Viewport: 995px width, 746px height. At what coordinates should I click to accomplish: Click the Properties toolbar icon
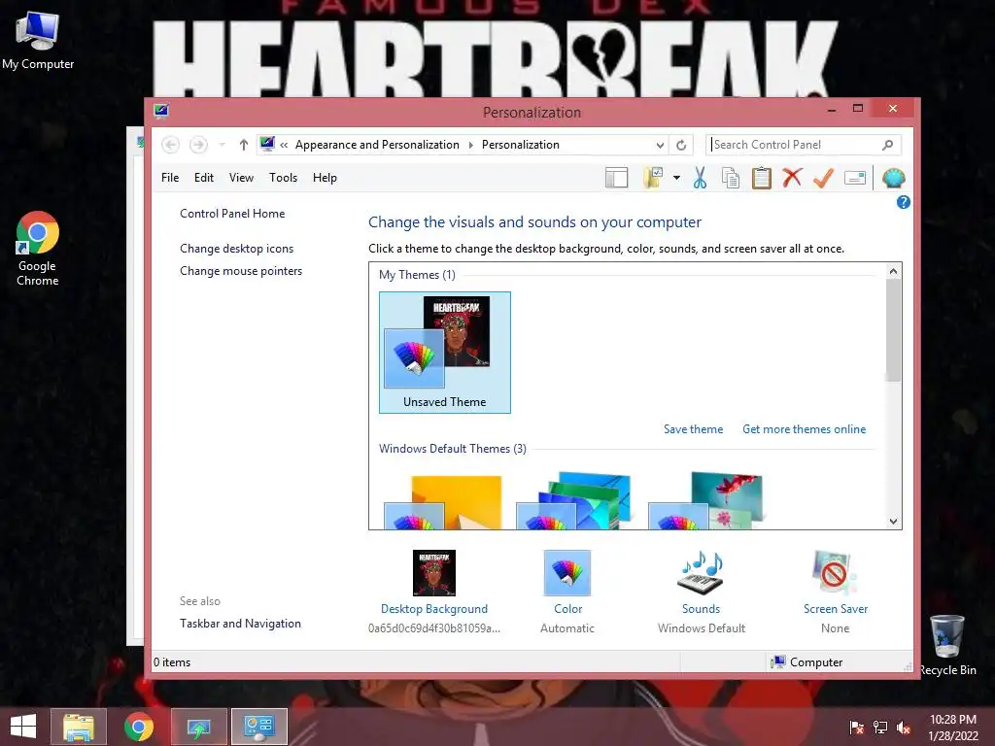[855, 179]
